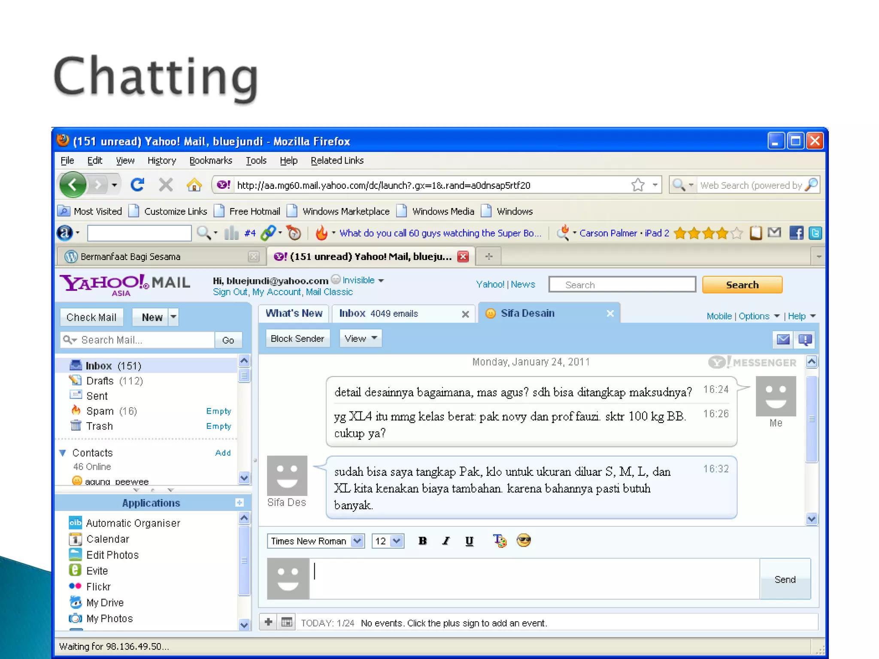879x659 pixels.
Task: Open the font size 12 dropdown
Action: (x=397, y=541)
